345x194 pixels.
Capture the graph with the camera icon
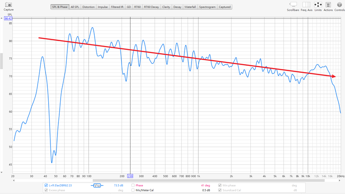(8, 4)
